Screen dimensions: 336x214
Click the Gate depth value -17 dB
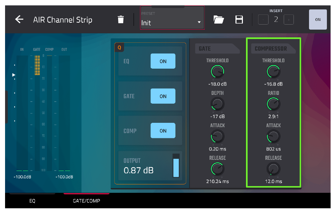coord(218,116)
